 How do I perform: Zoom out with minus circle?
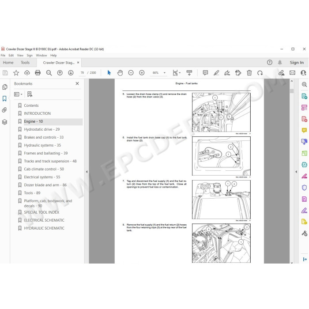click(x=131, y=73)
